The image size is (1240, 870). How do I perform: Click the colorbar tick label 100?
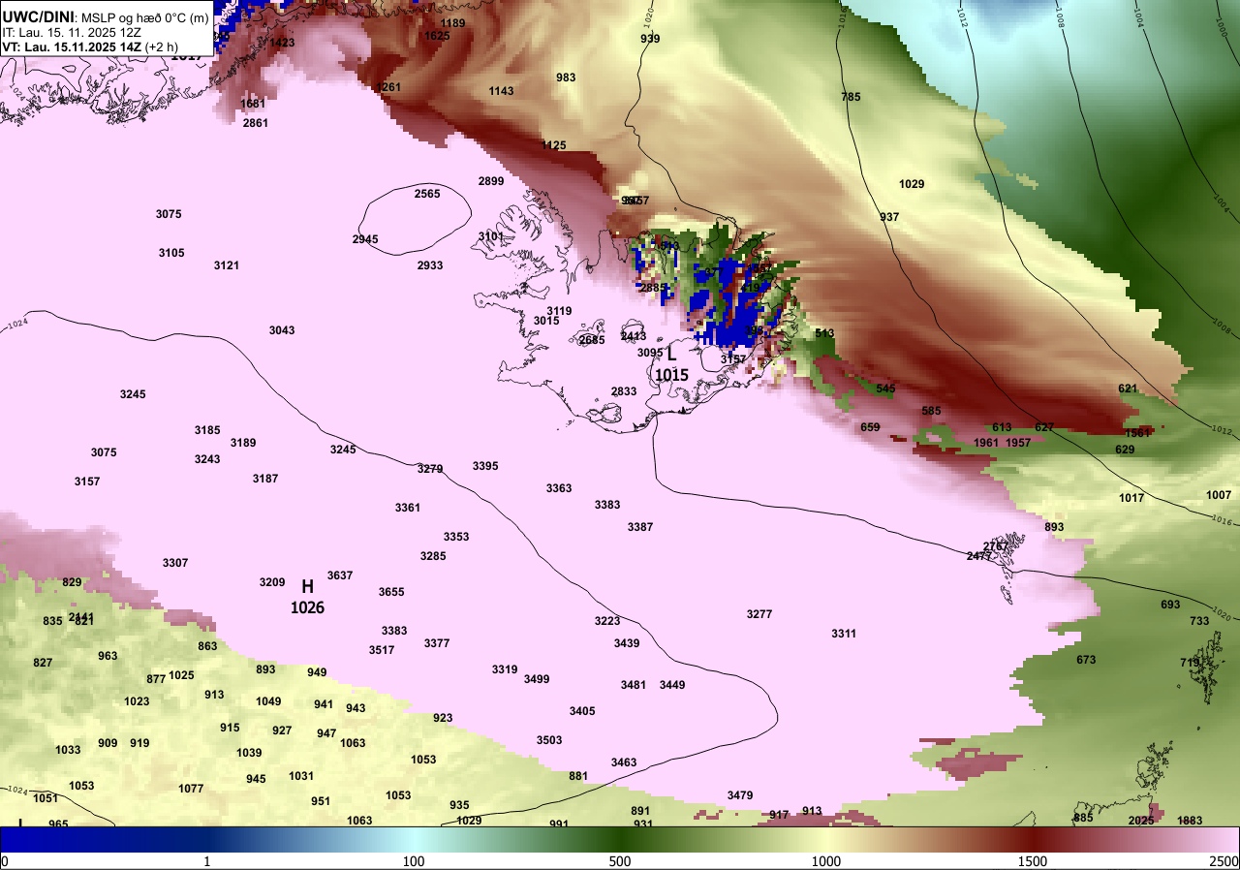(414, 861)
